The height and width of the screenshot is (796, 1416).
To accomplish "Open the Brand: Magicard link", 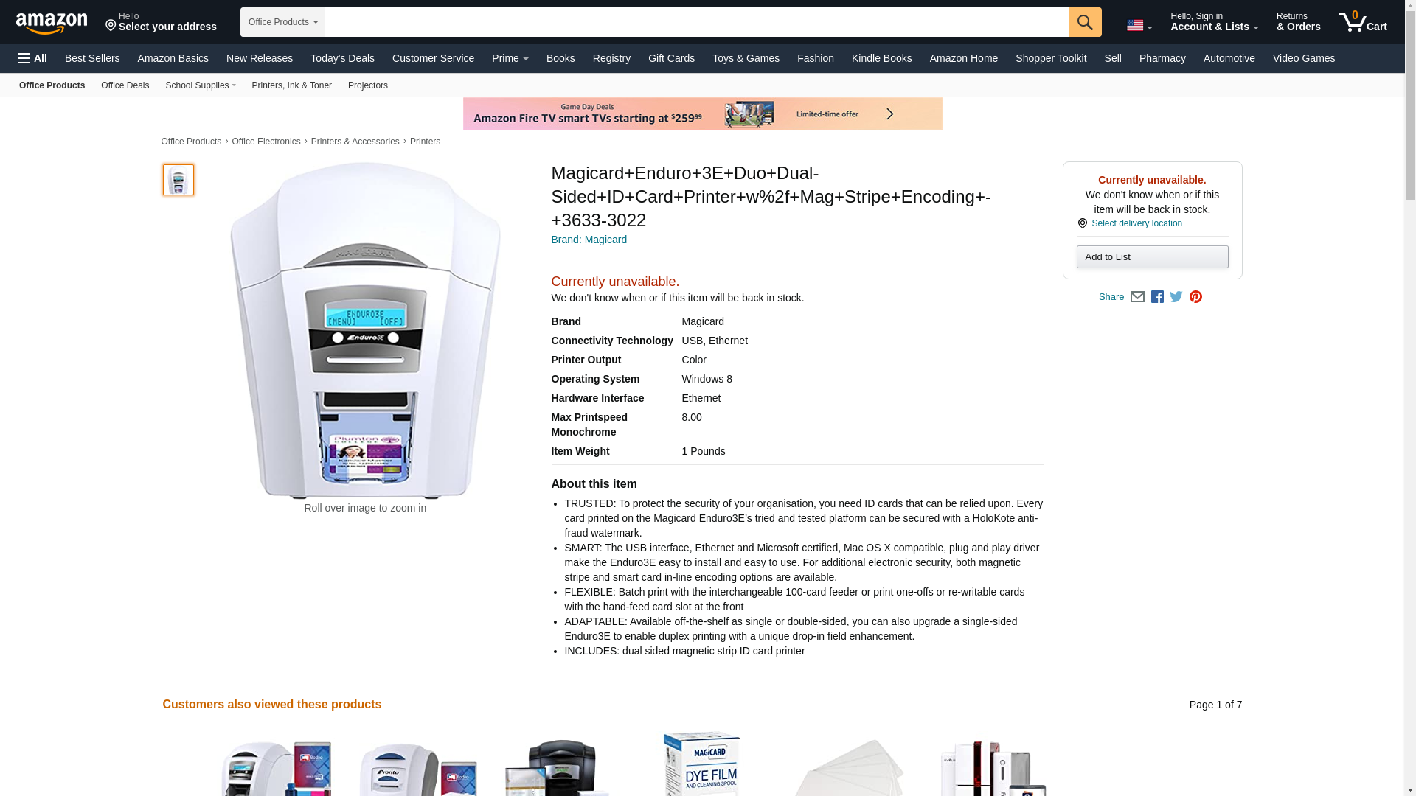I will (x=589, y=240).
